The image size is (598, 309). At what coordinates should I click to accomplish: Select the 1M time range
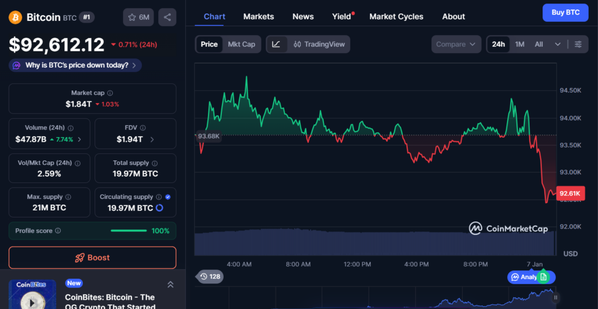[x=519, y=44]
